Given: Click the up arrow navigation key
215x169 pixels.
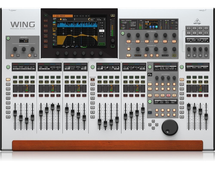Looking at the screenshot, I should (153, 121).
